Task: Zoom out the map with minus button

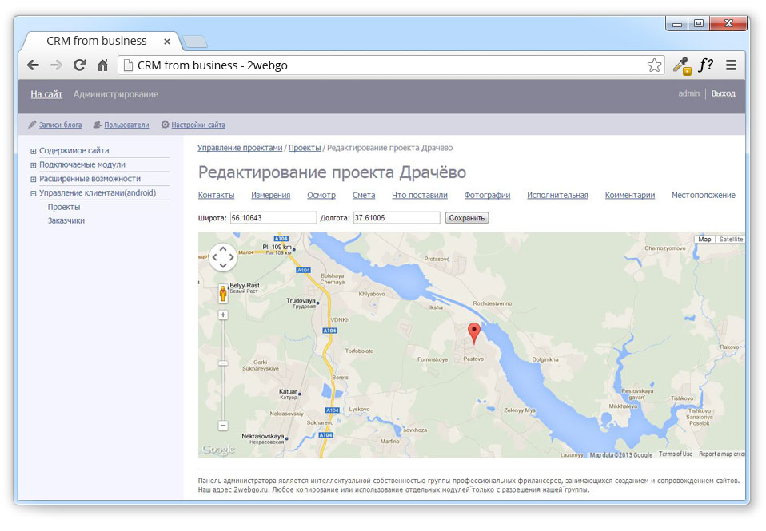Action: pyautogui.click(x=223, y=426)
